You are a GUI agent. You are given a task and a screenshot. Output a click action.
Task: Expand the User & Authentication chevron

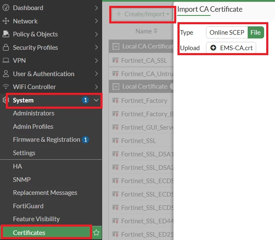tap(96, 74)
